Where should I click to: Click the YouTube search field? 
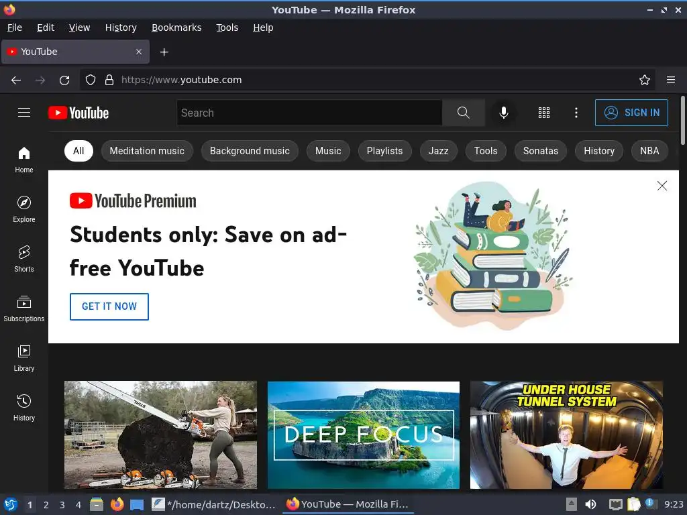point(309,113)
